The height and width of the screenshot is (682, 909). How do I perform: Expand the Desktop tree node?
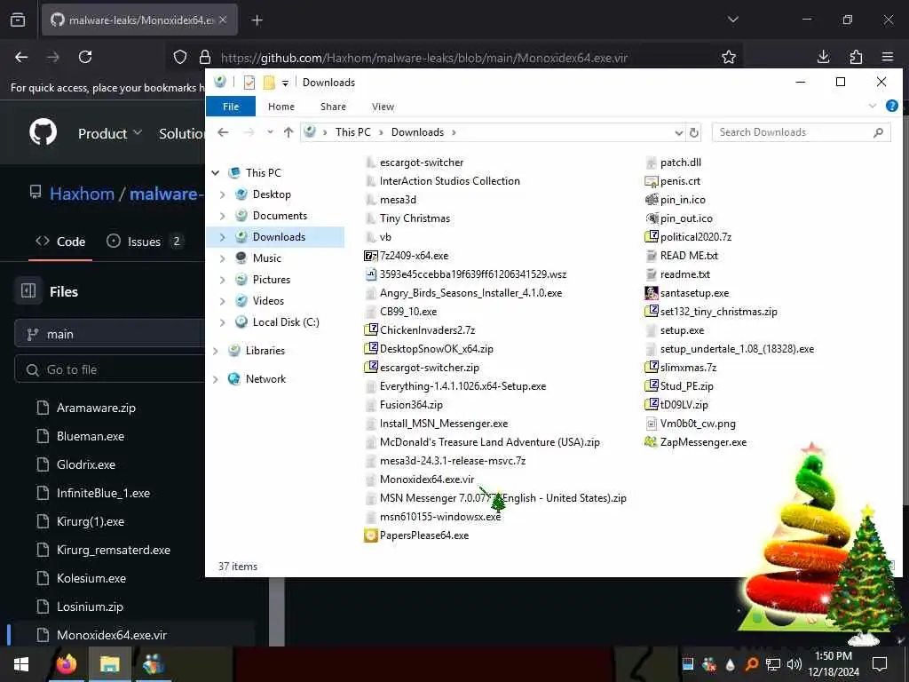[x=223, y=194]
